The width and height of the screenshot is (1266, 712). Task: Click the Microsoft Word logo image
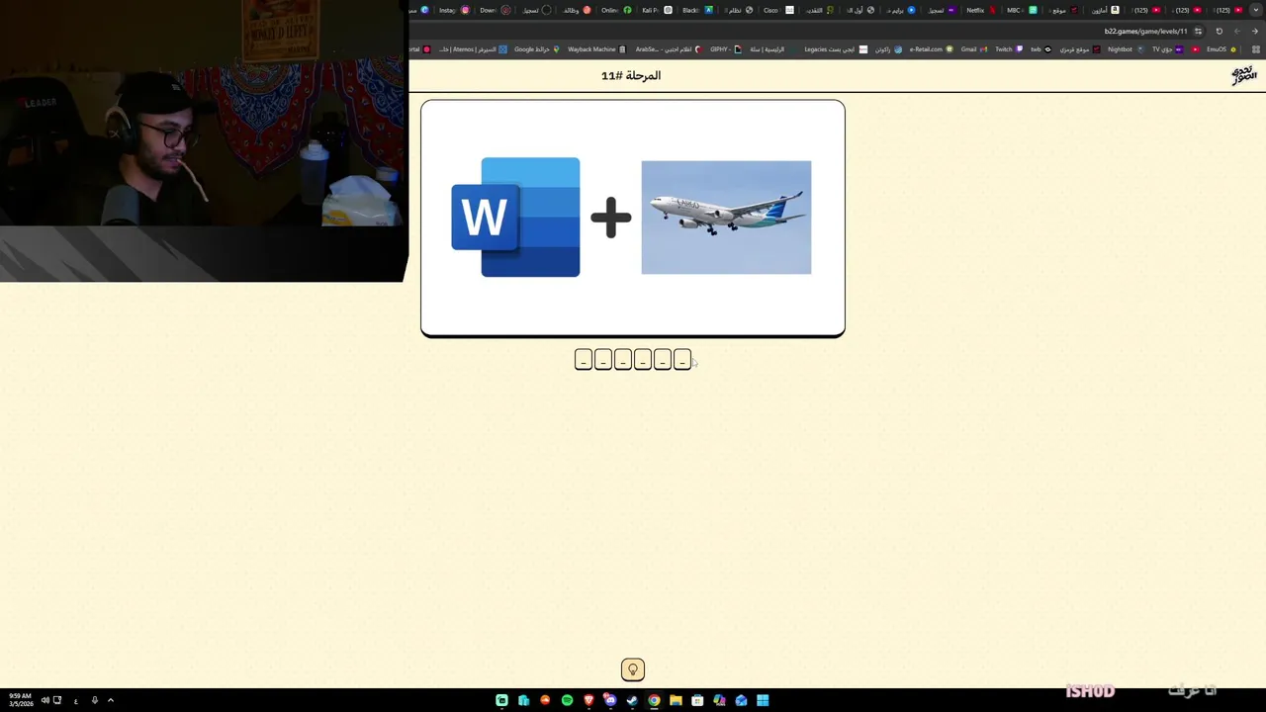(515, 217)
